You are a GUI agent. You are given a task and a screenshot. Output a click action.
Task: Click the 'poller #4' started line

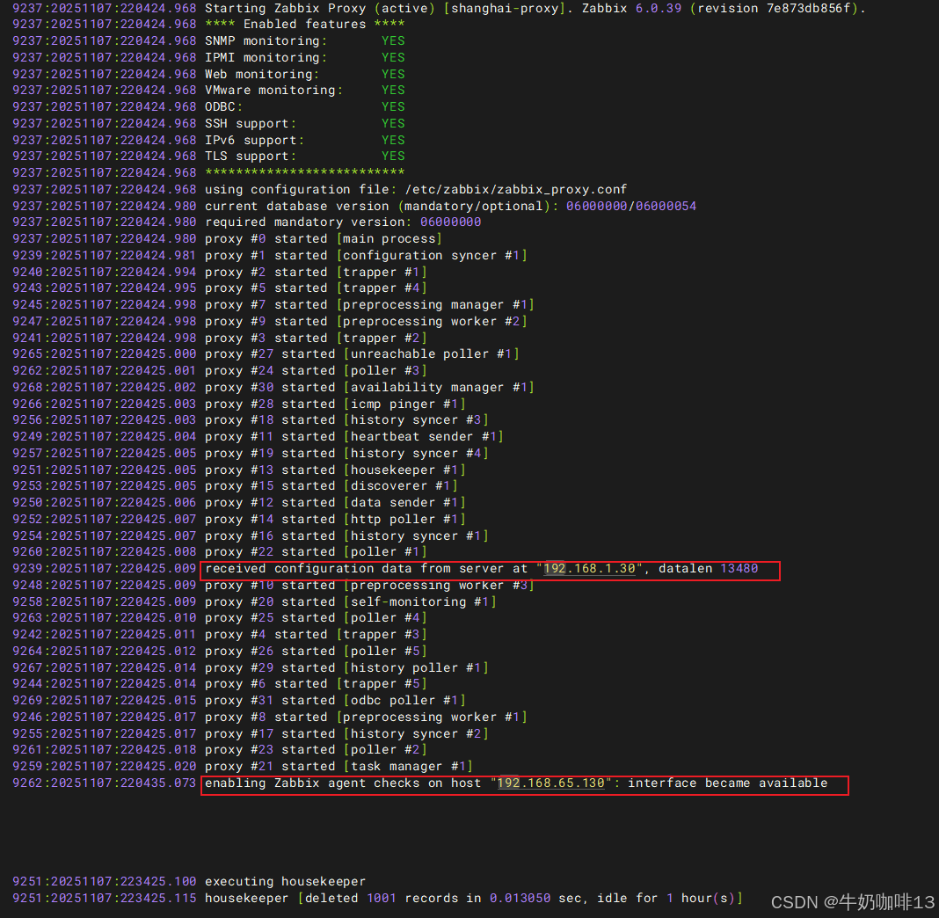[x=220, y=617]
